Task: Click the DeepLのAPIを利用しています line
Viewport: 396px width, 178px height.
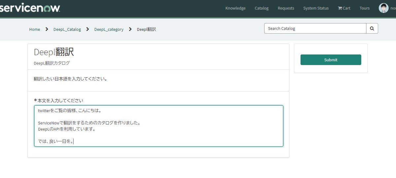Action: [x=67, y=129]
